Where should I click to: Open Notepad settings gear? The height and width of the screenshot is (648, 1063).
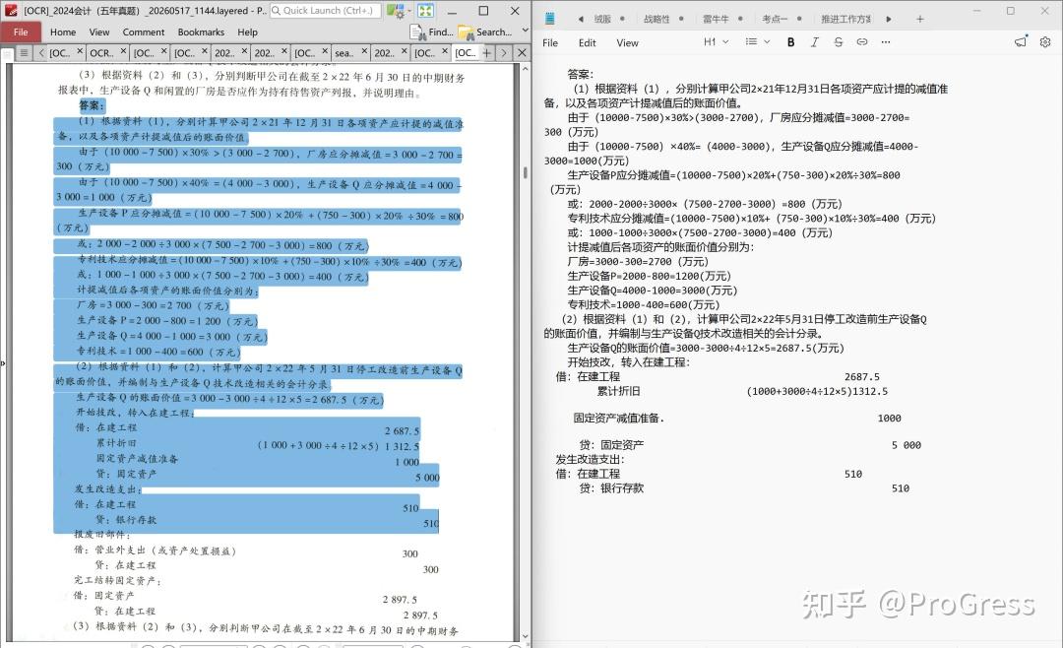click(1045, 42)
